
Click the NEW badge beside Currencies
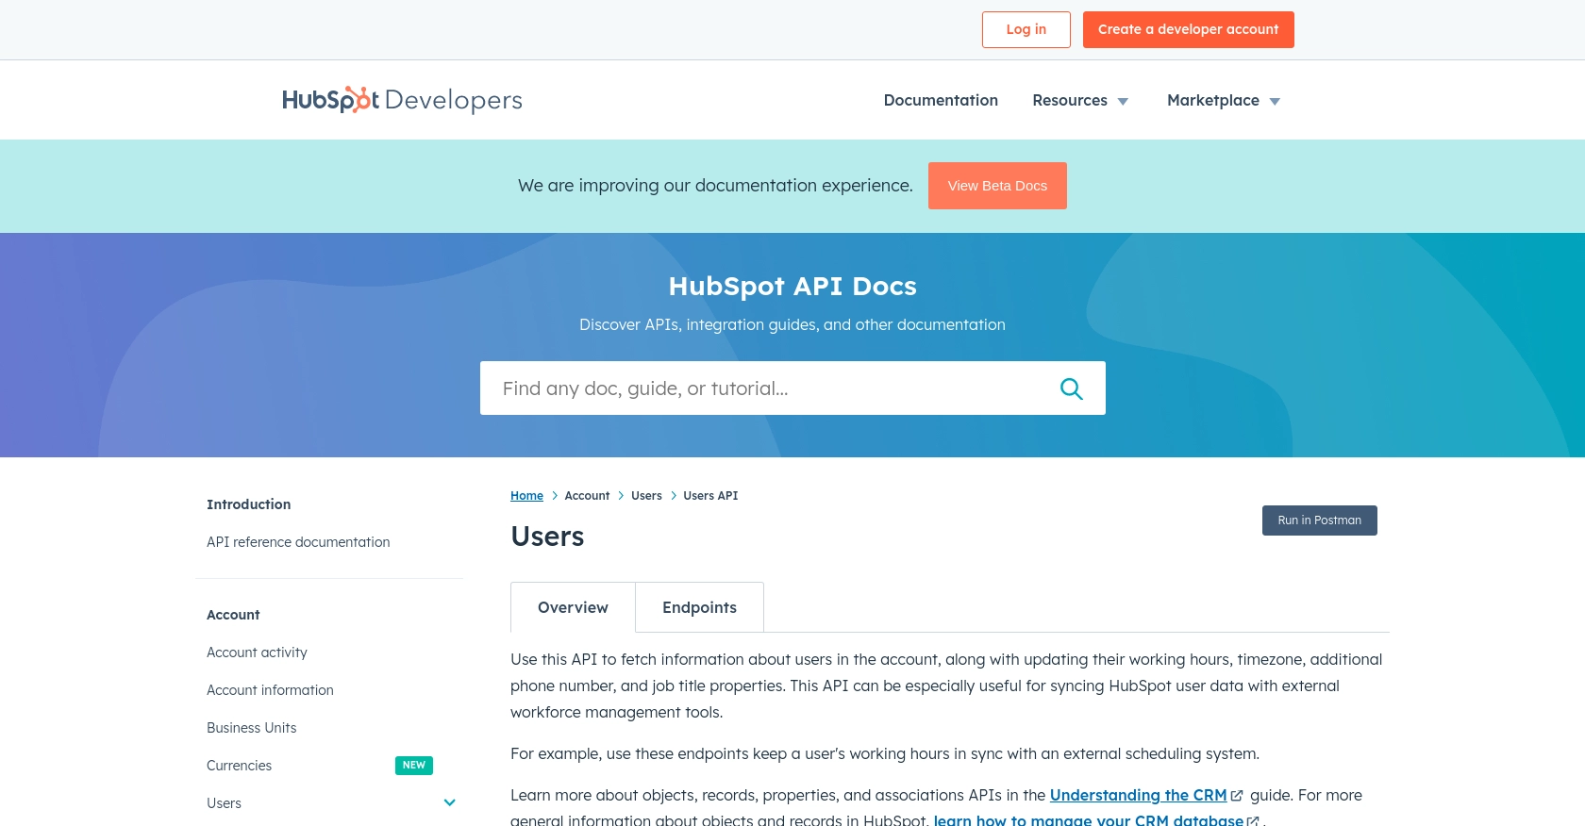tap(414, 766)
